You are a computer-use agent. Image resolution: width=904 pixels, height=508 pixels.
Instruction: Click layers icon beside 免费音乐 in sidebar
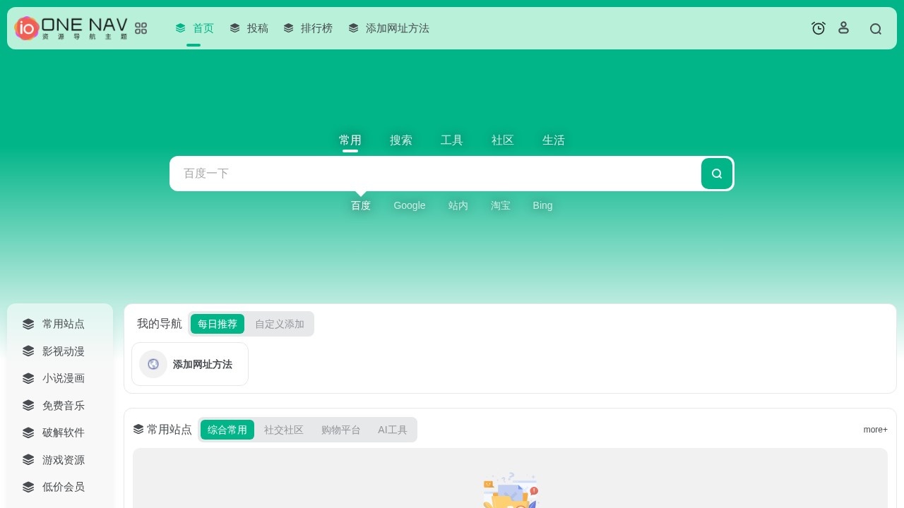pos(28,406)
